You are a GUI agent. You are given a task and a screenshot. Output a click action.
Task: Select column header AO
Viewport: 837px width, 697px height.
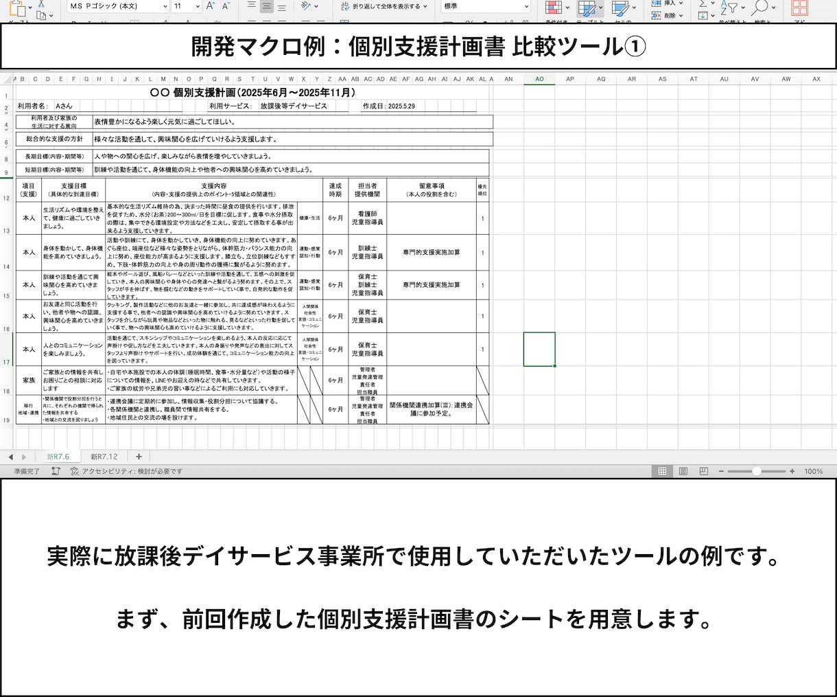pyautogui.click(x=539, y=79)
